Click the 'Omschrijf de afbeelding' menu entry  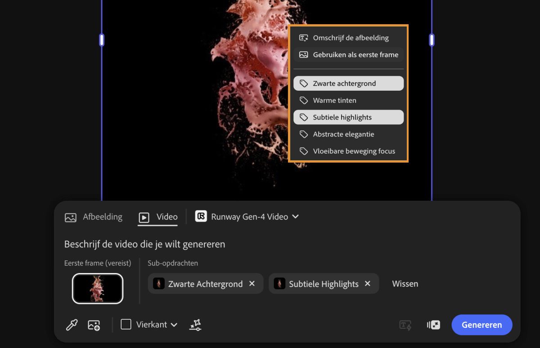click(x=349, y=38)
